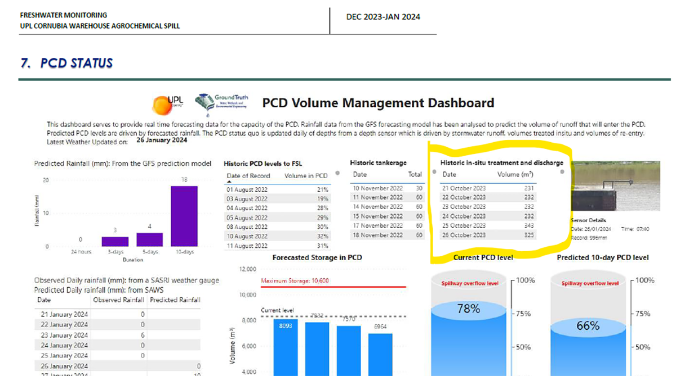The width and height of the screenshot is (676, 376).
Task: Click the Total column header in Historic tankerage
Action: (415, 175)
